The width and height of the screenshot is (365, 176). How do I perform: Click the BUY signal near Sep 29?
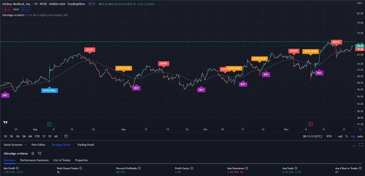[x=201, y=90]
